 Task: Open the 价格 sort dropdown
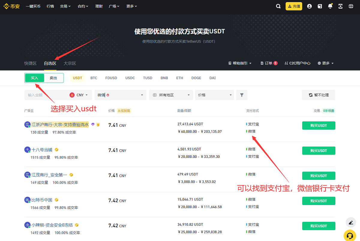(214, 95)
